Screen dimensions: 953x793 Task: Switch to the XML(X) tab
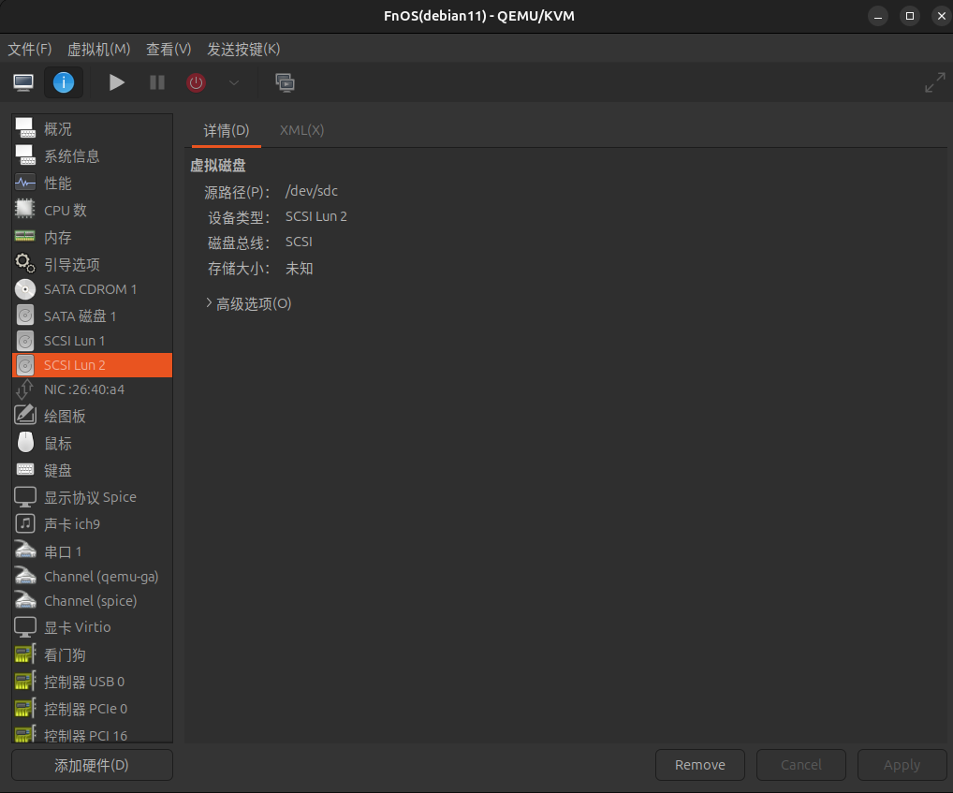click(301, 130)
